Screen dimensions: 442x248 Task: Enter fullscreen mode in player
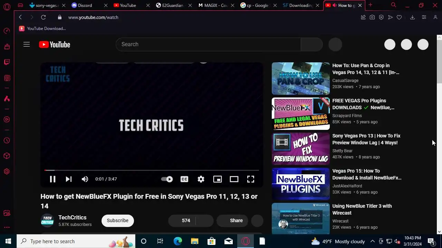pos(251,179)
